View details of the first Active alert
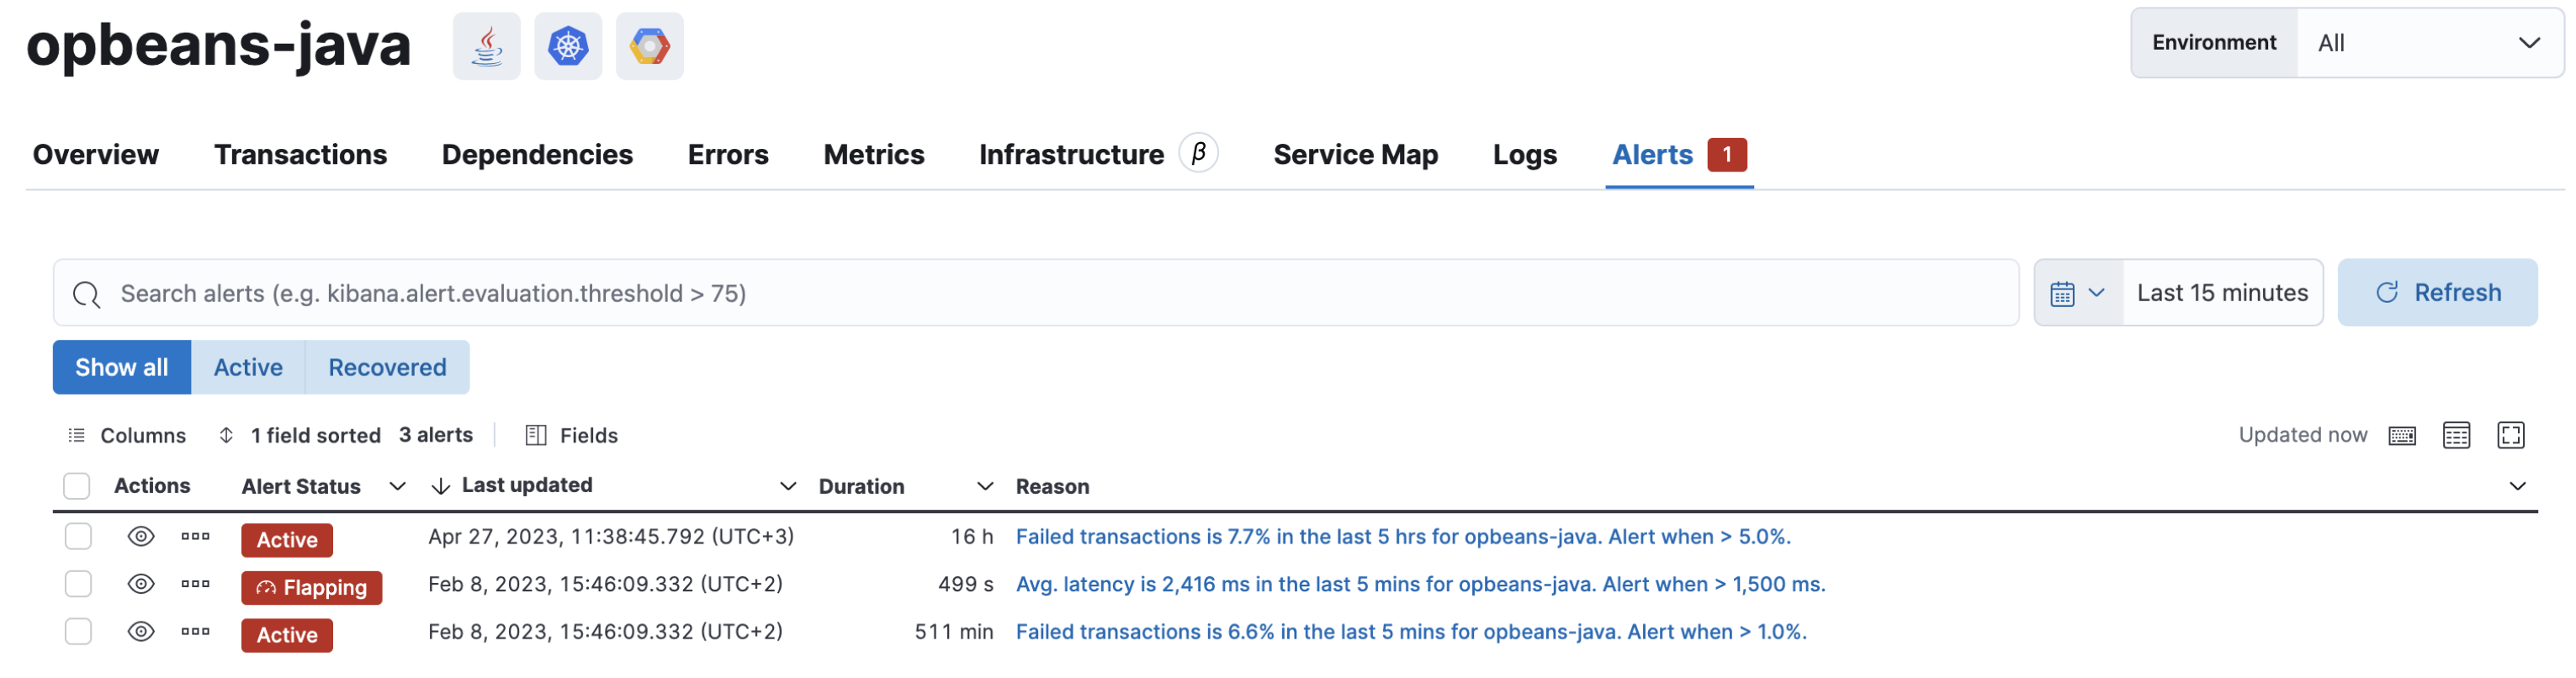 click(141, 537)
